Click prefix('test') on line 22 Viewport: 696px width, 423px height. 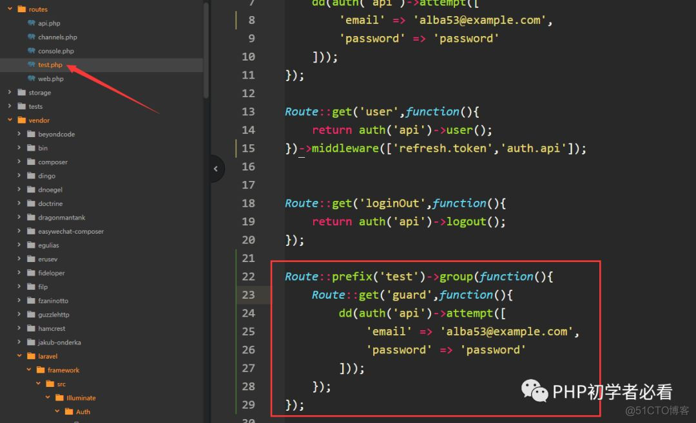pos(379,277)
